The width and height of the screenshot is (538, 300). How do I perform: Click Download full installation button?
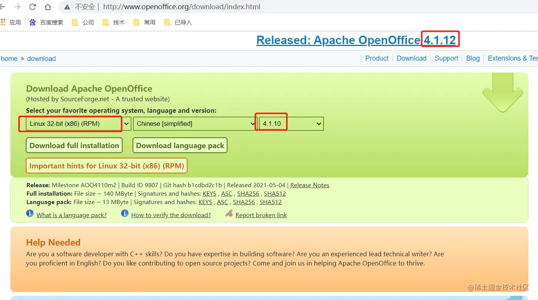click(x=74, y=145)
